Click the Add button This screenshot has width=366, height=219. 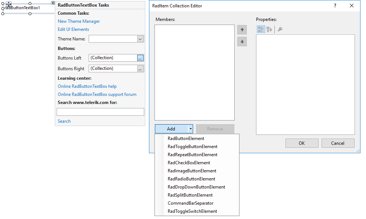171,129
